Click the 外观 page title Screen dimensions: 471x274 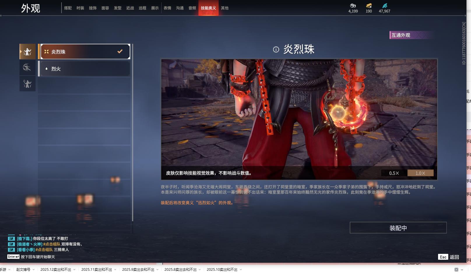tap(31, 8)
